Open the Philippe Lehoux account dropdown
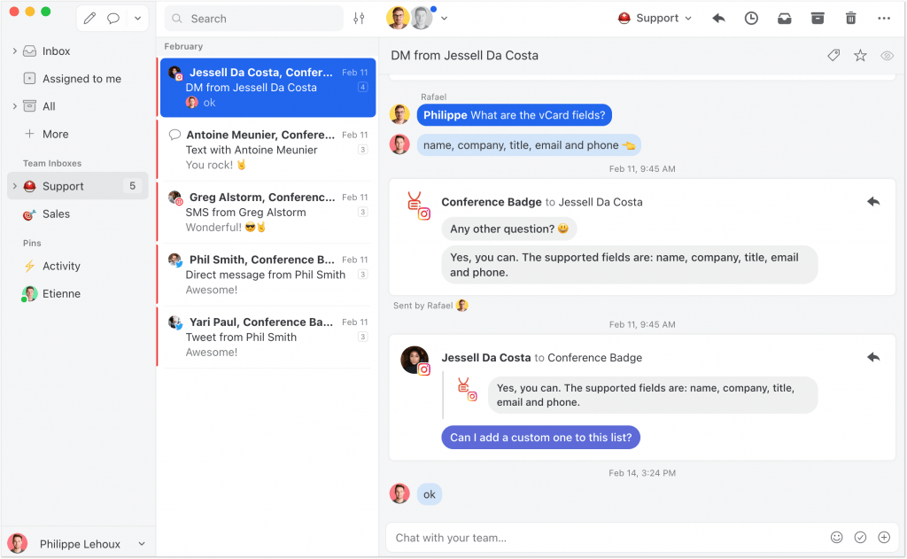The image size is (907, 559). click(78, 542)
